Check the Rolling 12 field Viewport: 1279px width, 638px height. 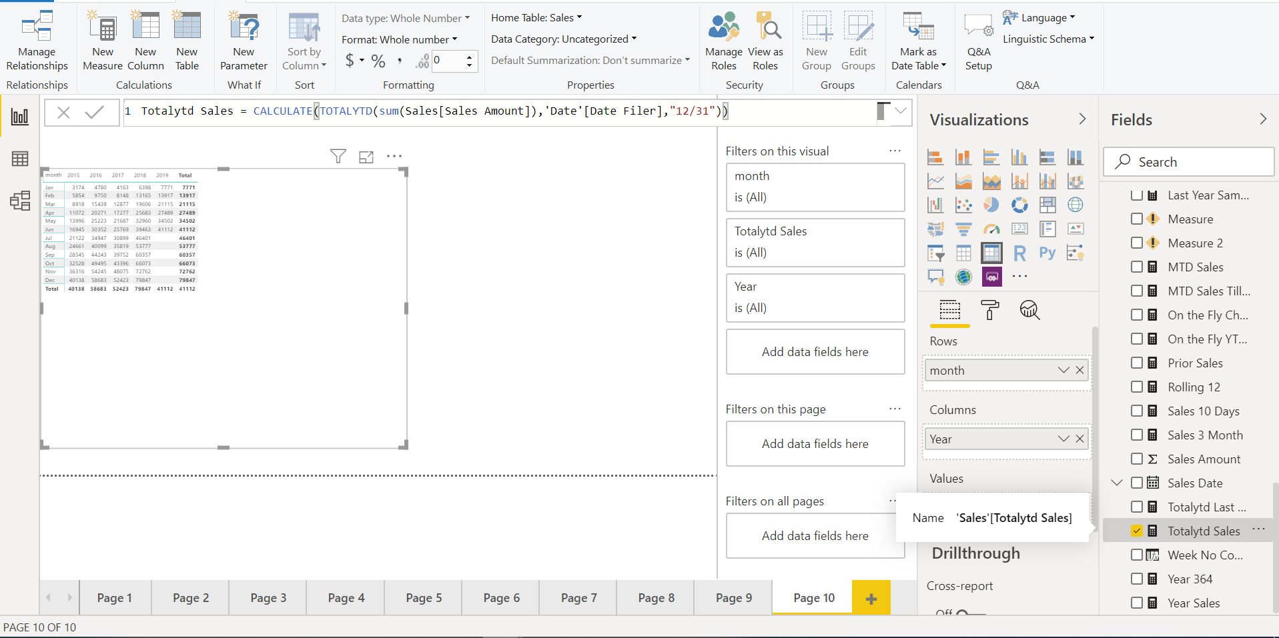click(1137, 387)
